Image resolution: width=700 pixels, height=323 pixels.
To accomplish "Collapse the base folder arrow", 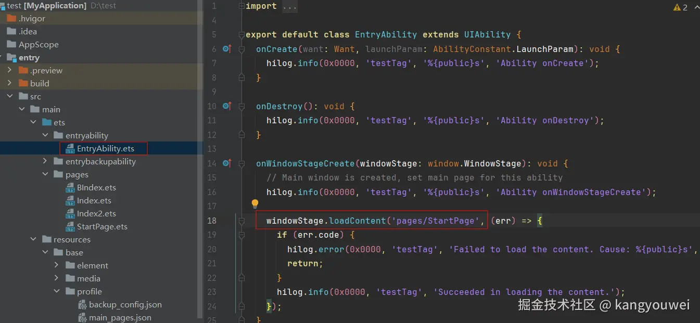I will tap(45, 252).
